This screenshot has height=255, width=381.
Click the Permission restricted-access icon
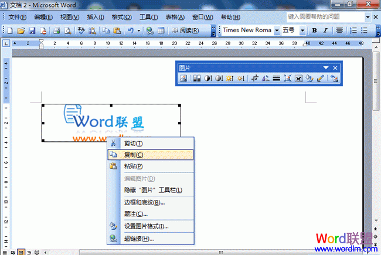coord(43,30)
